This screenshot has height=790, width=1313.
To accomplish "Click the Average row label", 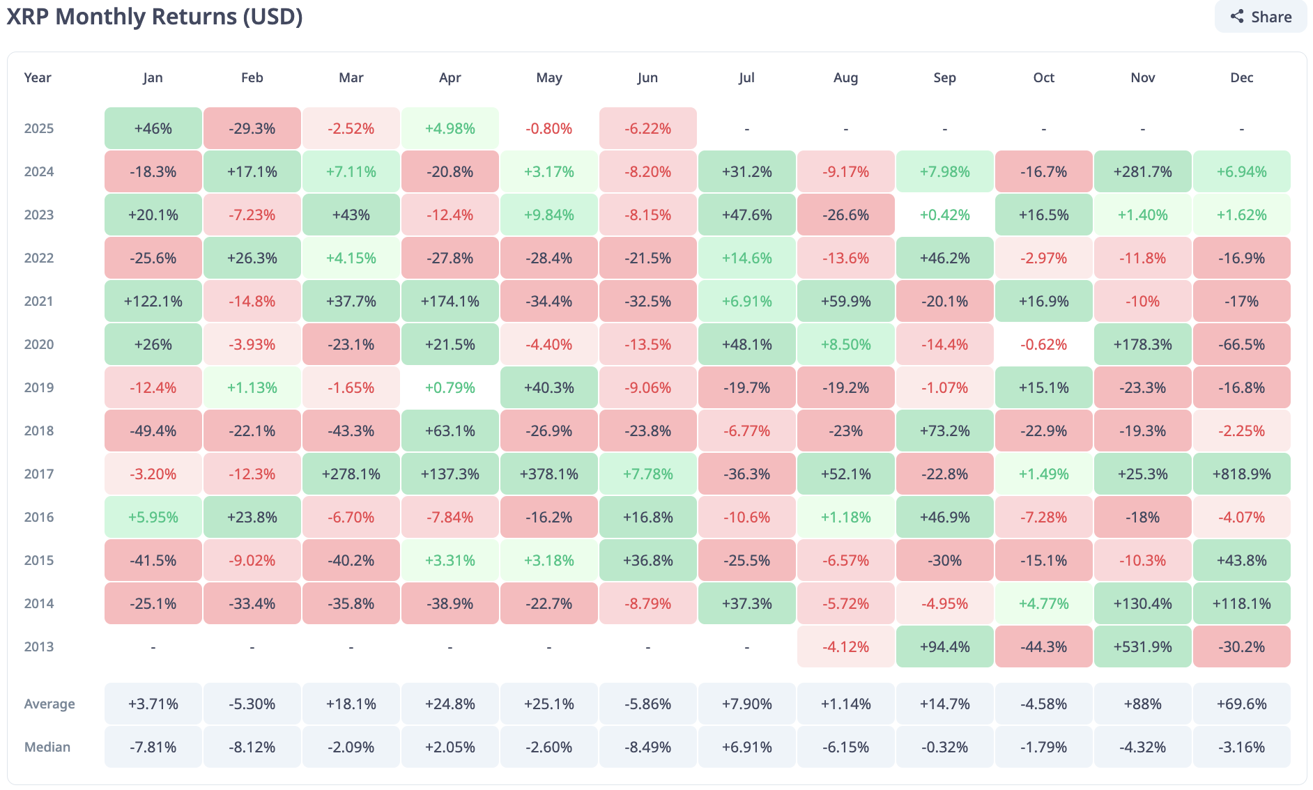I will [x=49, y=704].
